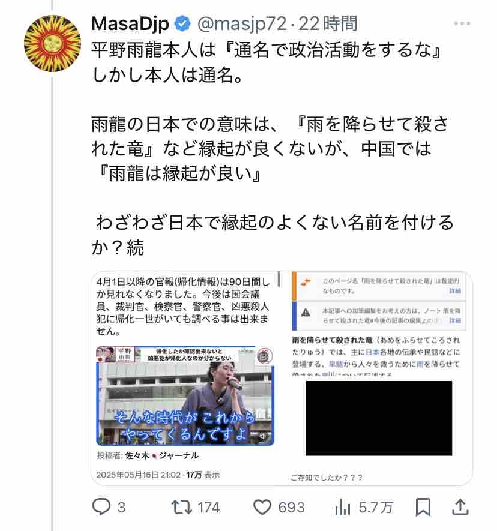Open the 22時間 timestamp link
The width and height of the screenshot is (497, 531).
(328, 24)
